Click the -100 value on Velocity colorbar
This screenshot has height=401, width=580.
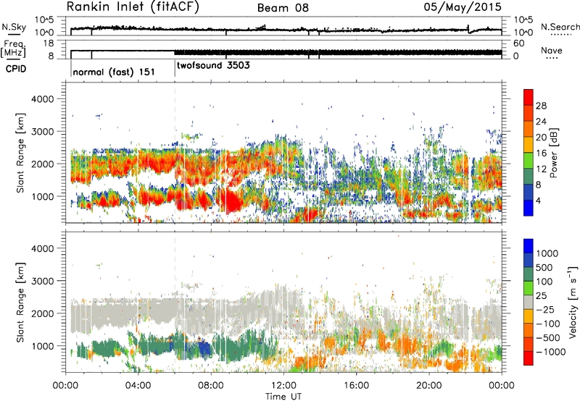(548, 324)
